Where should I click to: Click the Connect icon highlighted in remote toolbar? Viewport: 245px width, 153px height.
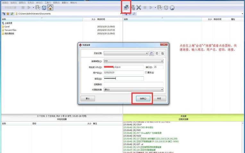(126, 7)
